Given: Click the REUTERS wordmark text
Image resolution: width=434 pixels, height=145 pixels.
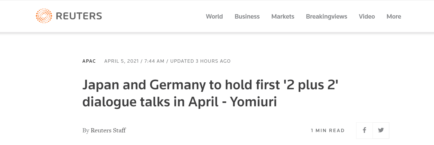Looking at the screenshot, I should tap(79, 16).
